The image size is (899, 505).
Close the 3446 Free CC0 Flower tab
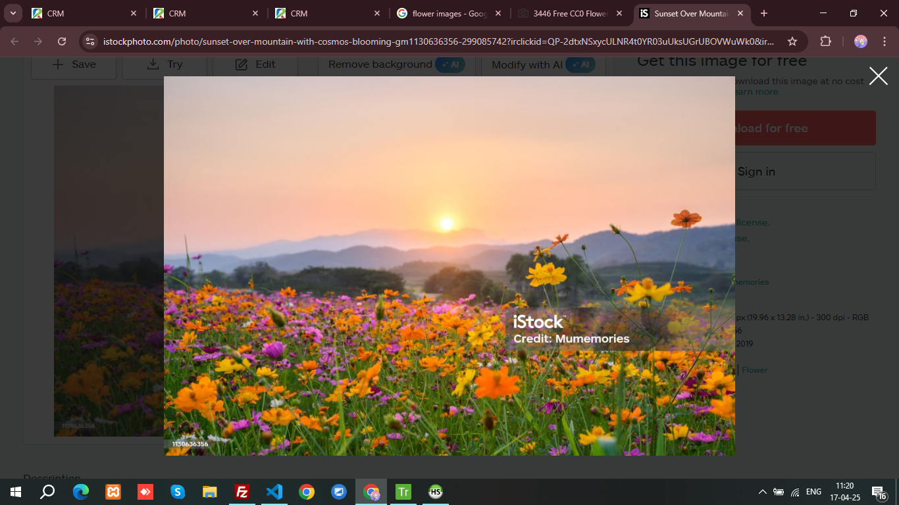click(619, 13)
